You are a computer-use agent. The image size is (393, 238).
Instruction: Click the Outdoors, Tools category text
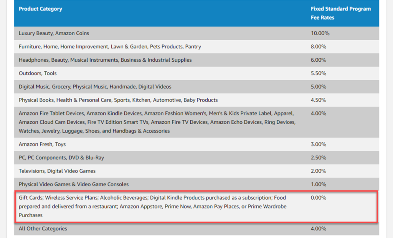point(38,74)
